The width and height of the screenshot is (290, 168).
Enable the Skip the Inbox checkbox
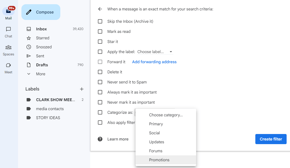100,21
